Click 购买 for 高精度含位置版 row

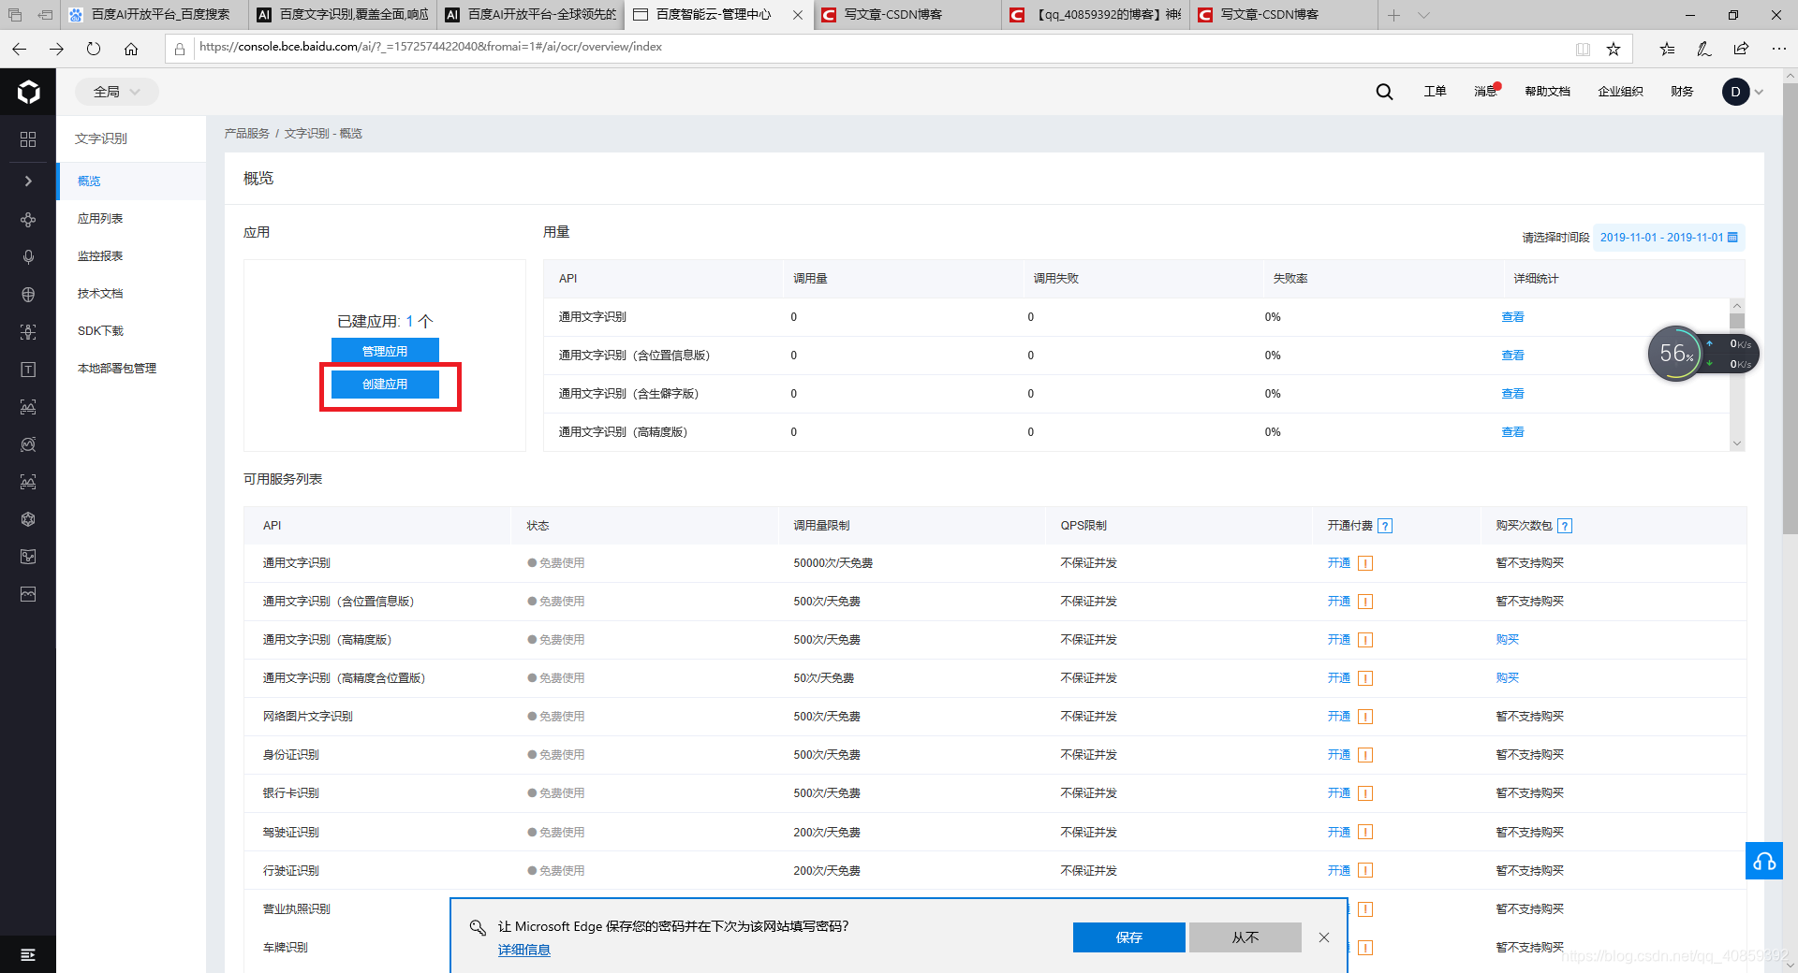click(x=1507, y=678)
